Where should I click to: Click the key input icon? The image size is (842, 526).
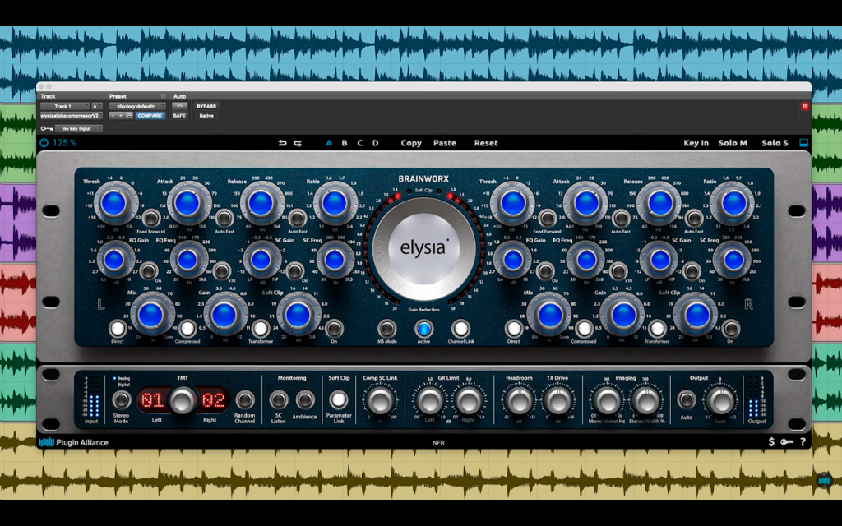pos(46,129)
